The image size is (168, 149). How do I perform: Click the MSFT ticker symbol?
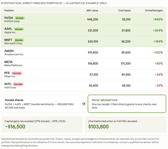tap(8, 40)
